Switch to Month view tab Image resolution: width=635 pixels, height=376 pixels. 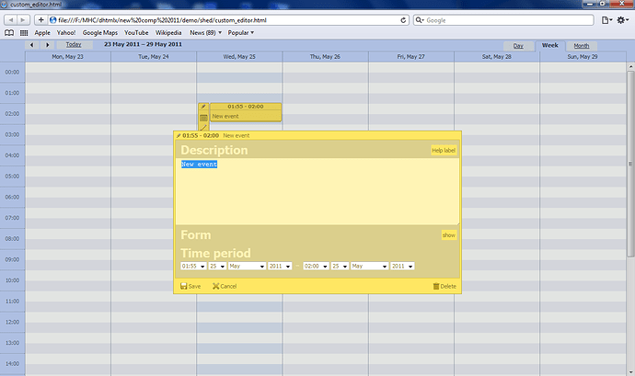[582, 46]
